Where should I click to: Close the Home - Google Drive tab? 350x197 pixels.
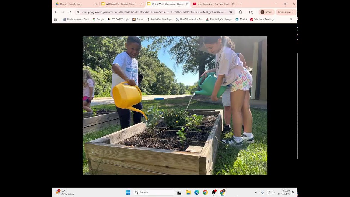[x=95, y=4]
